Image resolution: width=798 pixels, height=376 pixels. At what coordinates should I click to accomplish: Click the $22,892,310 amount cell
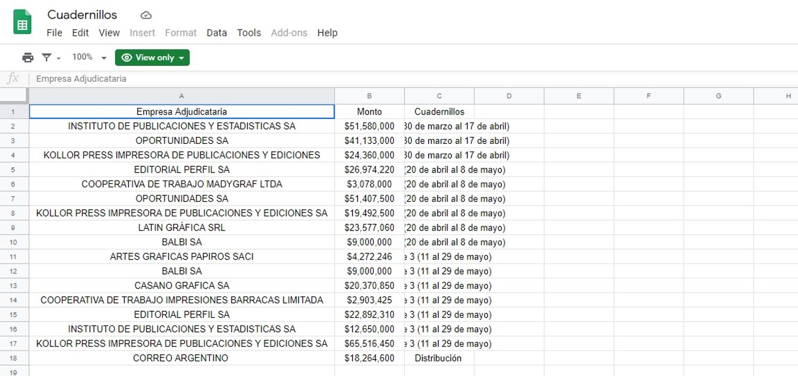(x=369, y=314)
